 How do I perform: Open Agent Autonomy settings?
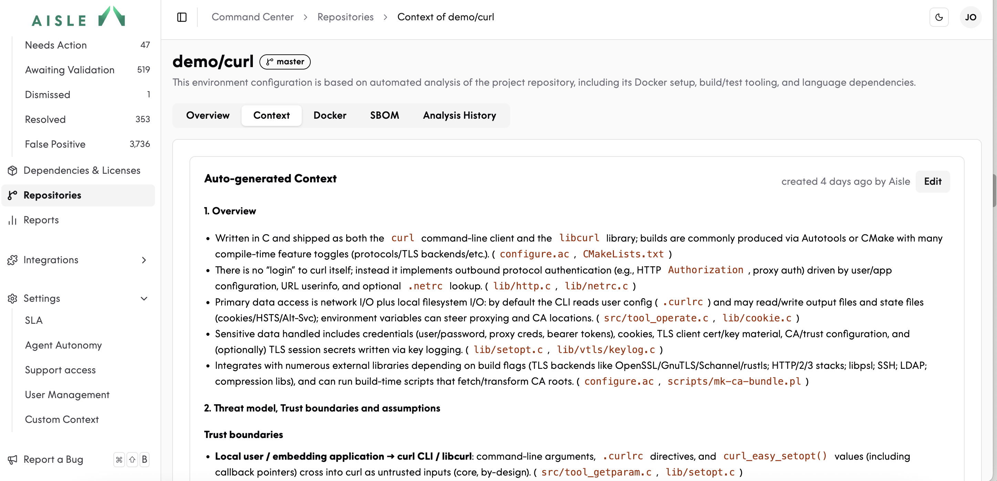click(63, 345)
